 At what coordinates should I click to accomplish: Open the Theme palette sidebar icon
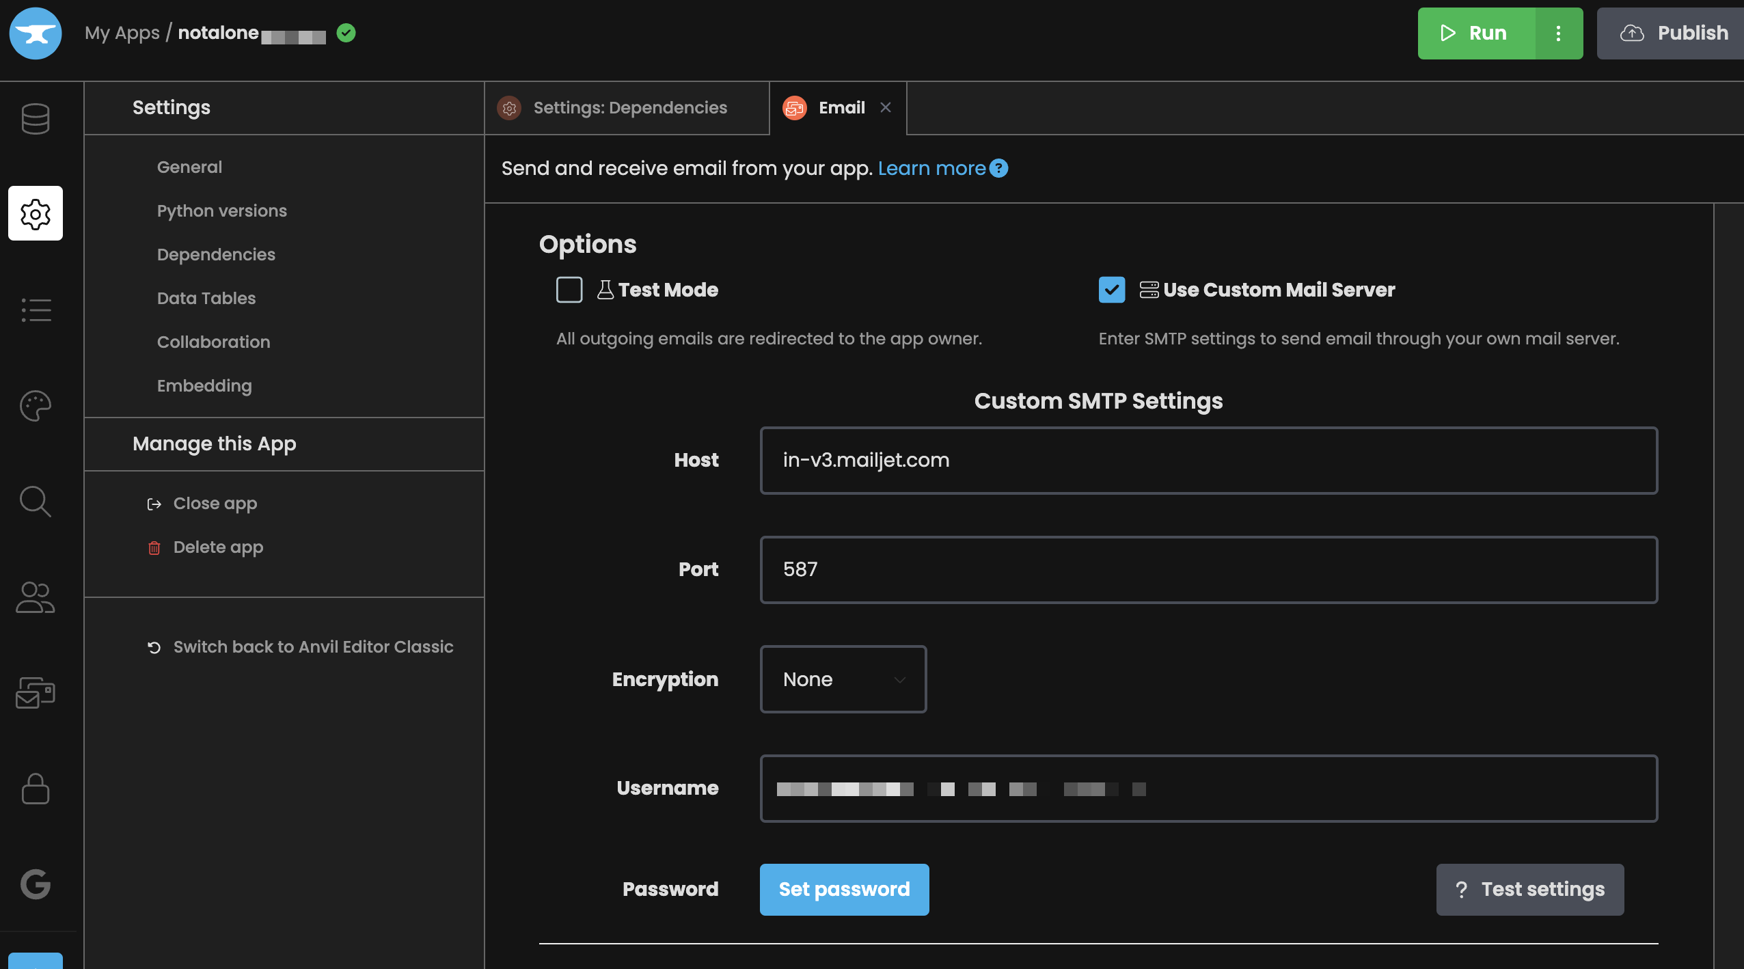click(x=36, y=406)
